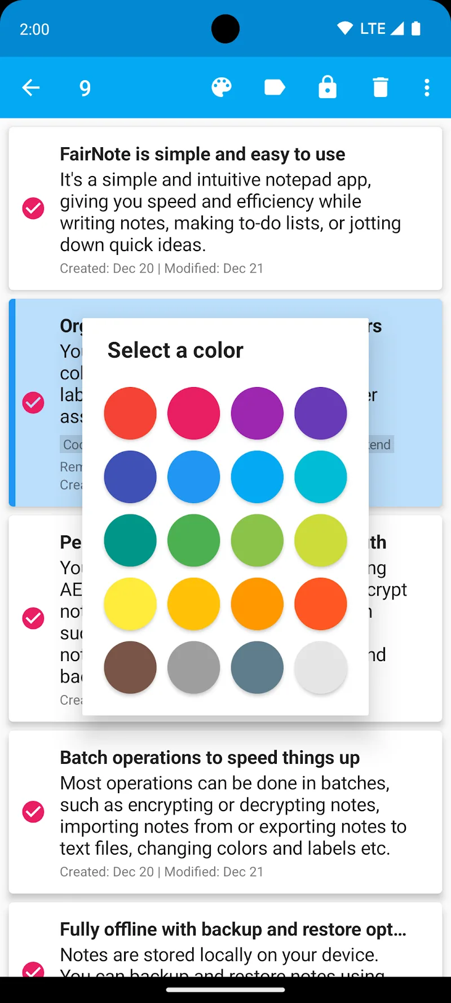Uncheck the FairNote is simple note
451x1003 pixels.
(33, 208)
